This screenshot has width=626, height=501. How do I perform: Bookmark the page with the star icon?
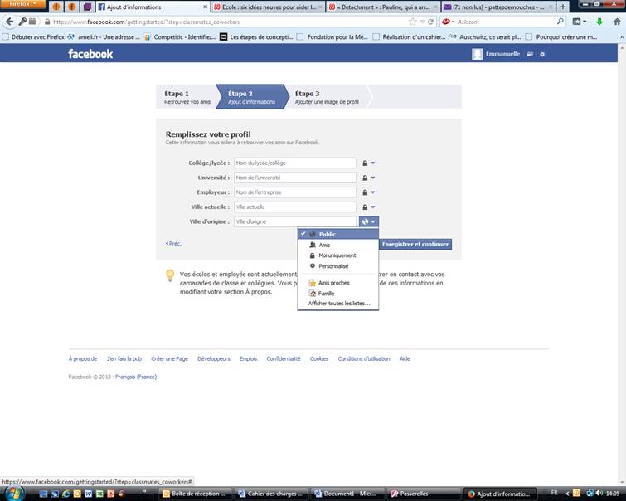coord(413,22)
